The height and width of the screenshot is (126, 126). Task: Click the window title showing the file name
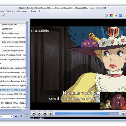click(x=63, y=8)
